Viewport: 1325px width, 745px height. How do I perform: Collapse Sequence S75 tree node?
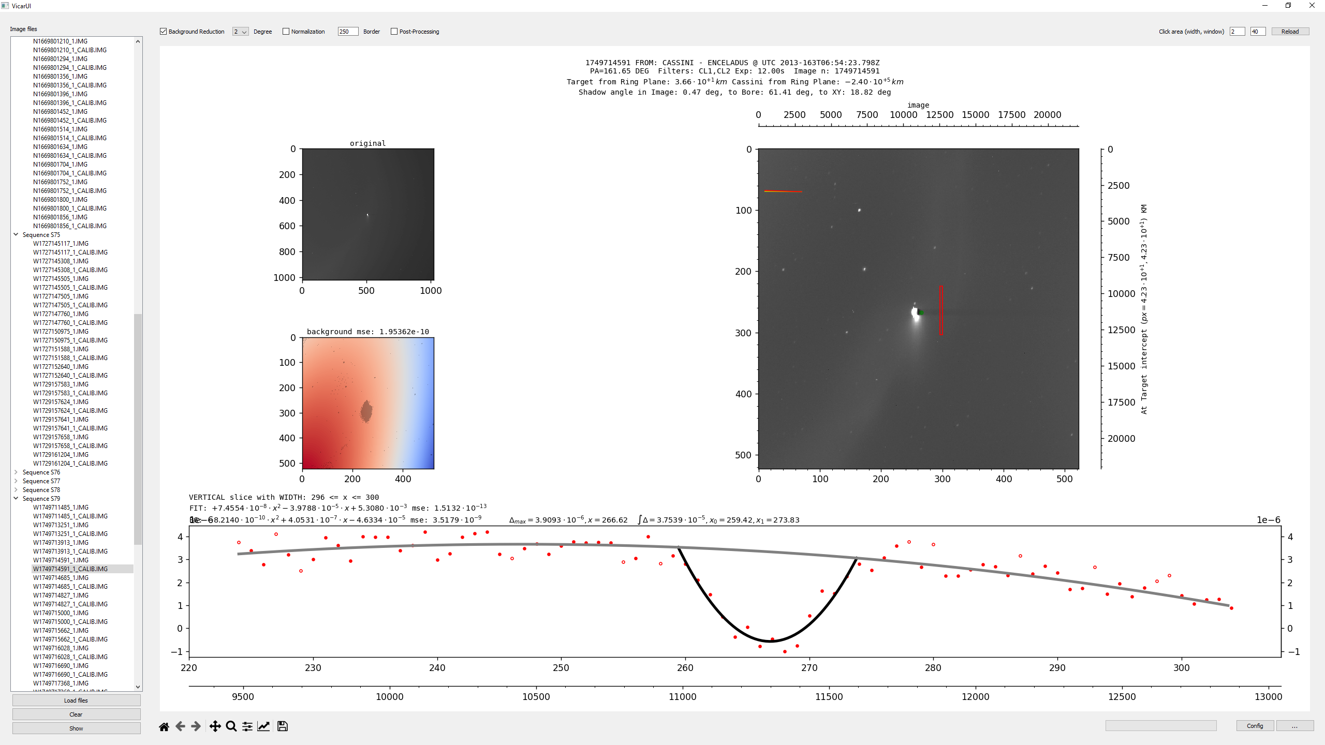(x=16, y=235)
